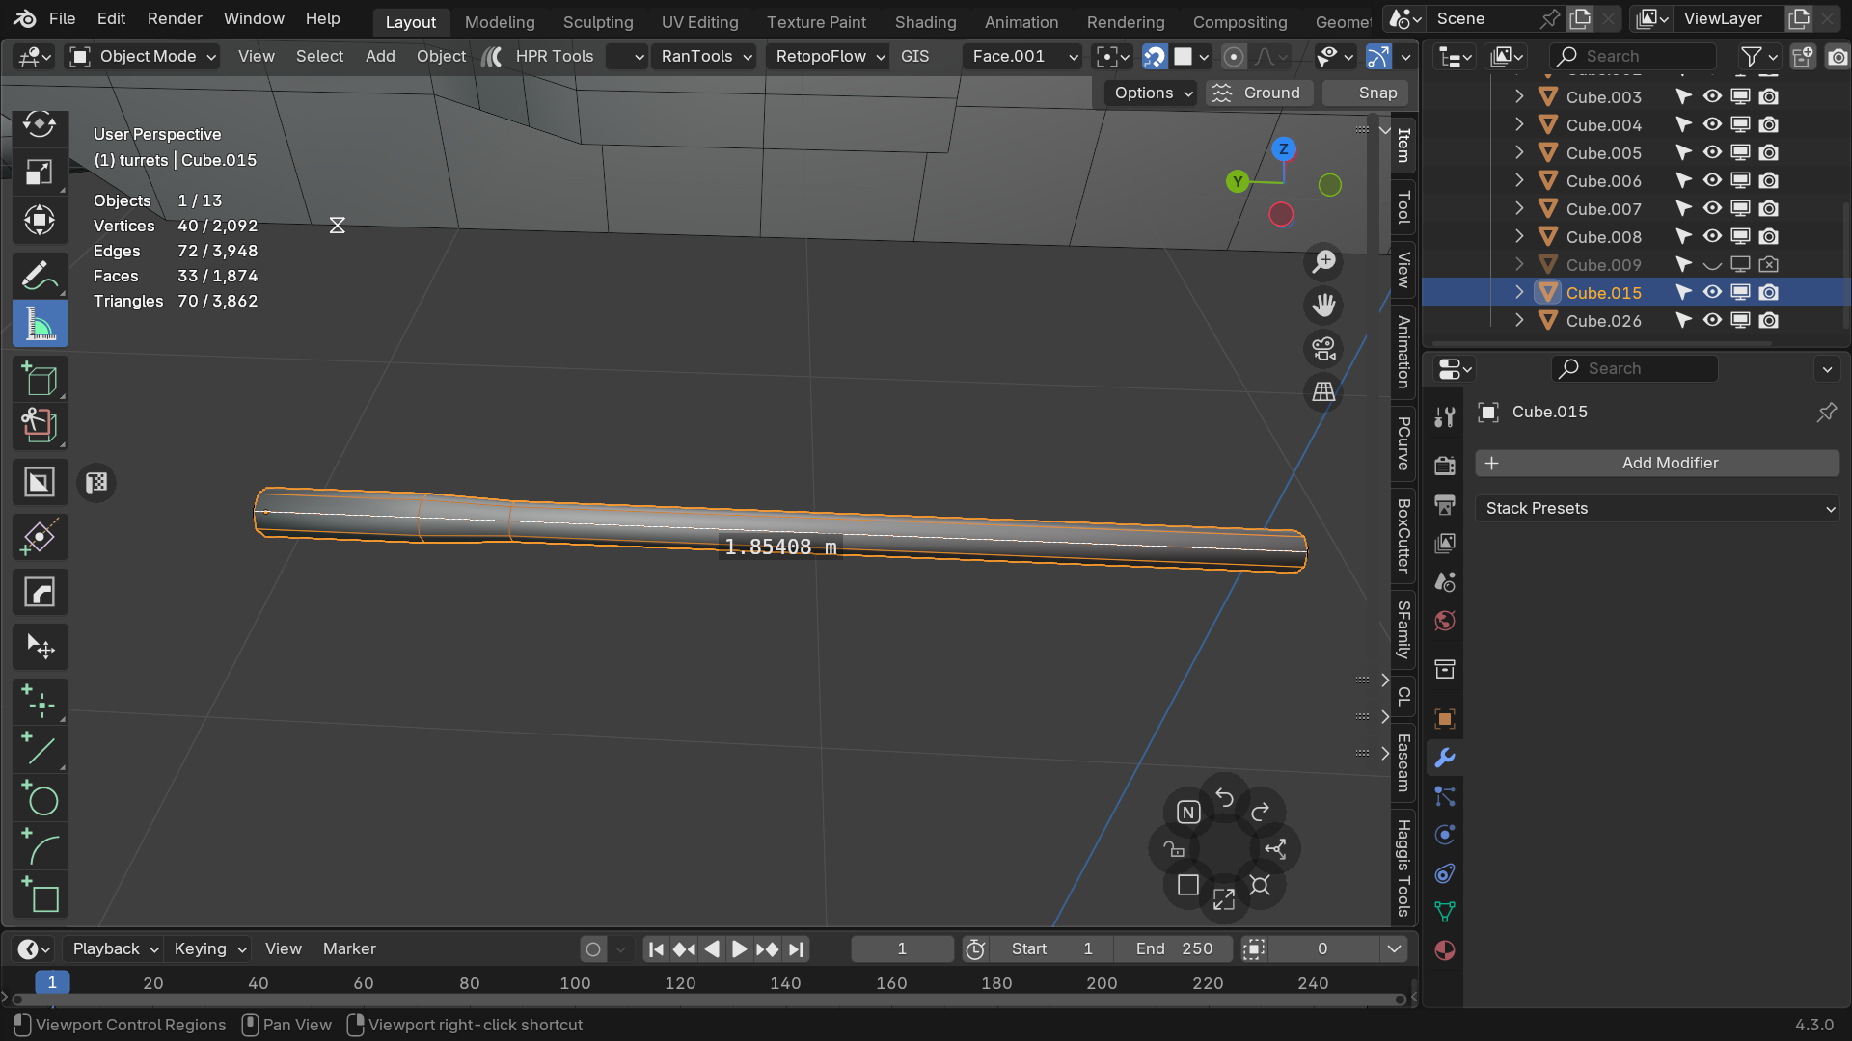Open the Render menu

point(175,18)
